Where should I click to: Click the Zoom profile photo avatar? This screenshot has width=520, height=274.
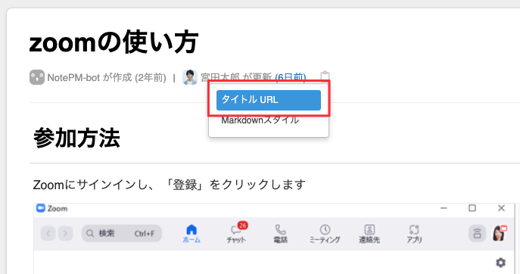pos(500,234)
